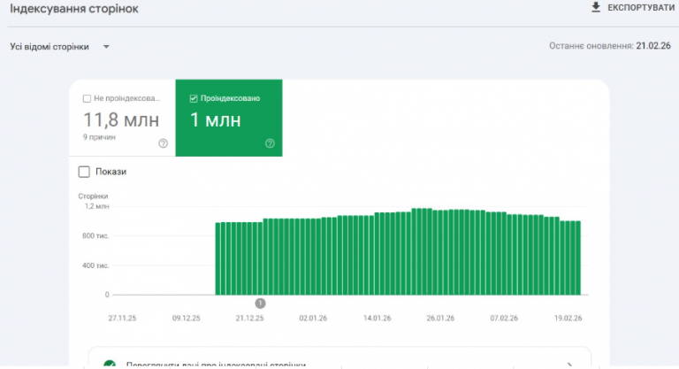The height and width of the screenshot is (369, 679).
Task: Toggle the Не проіндексовано checkbox
Action: [87, 98]
